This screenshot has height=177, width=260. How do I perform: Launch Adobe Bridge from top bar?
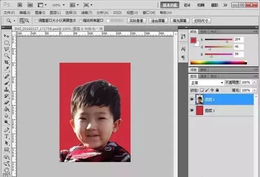click(x=20, y=5)
